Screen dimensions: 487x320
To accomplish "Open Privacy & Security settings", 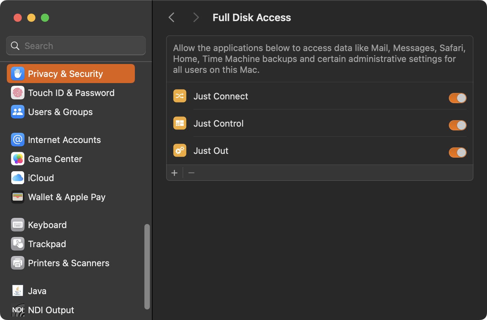I will pos(71,74).
